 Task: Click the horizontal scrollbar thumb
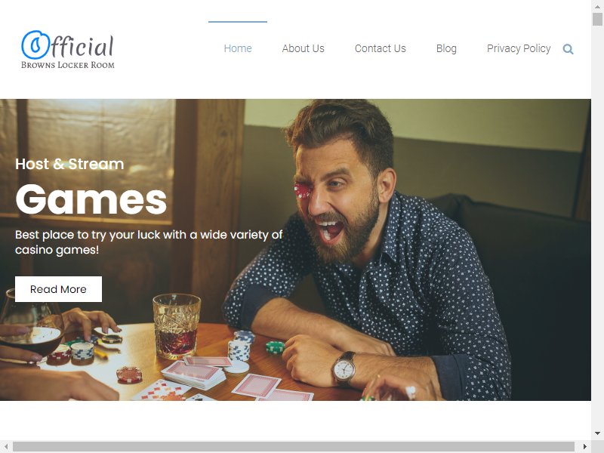294,446
